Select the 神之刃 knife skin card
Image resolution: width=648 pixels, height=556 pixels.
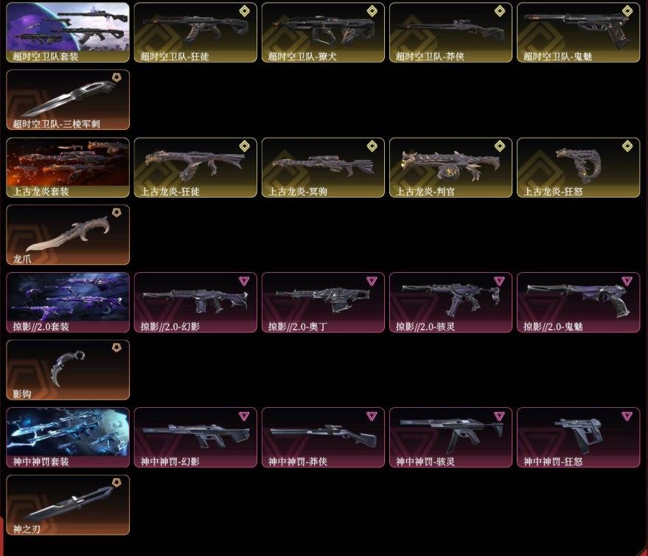[x=68, y=505]
